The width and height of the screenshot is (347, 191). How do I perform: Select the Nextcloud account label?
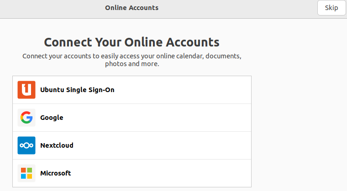coord(57,145)
